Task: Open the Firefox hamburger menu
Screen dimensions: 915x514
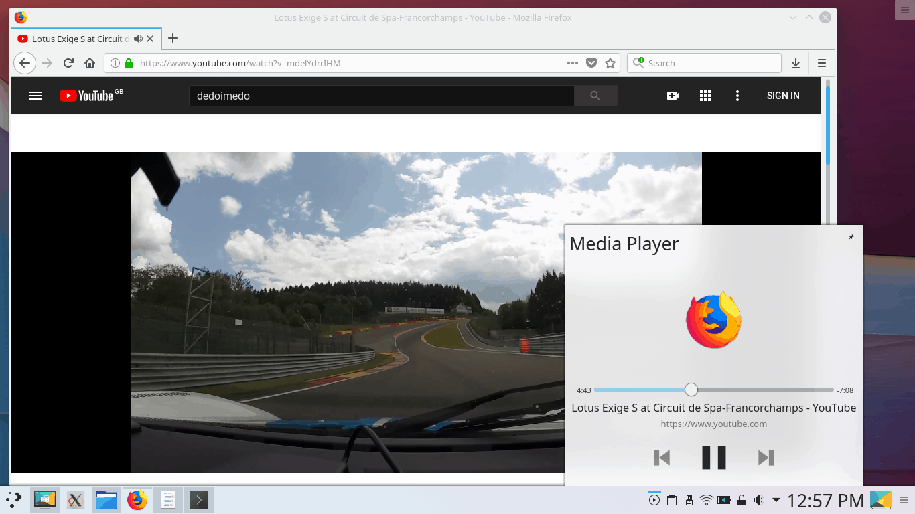Action: point(822,63)
